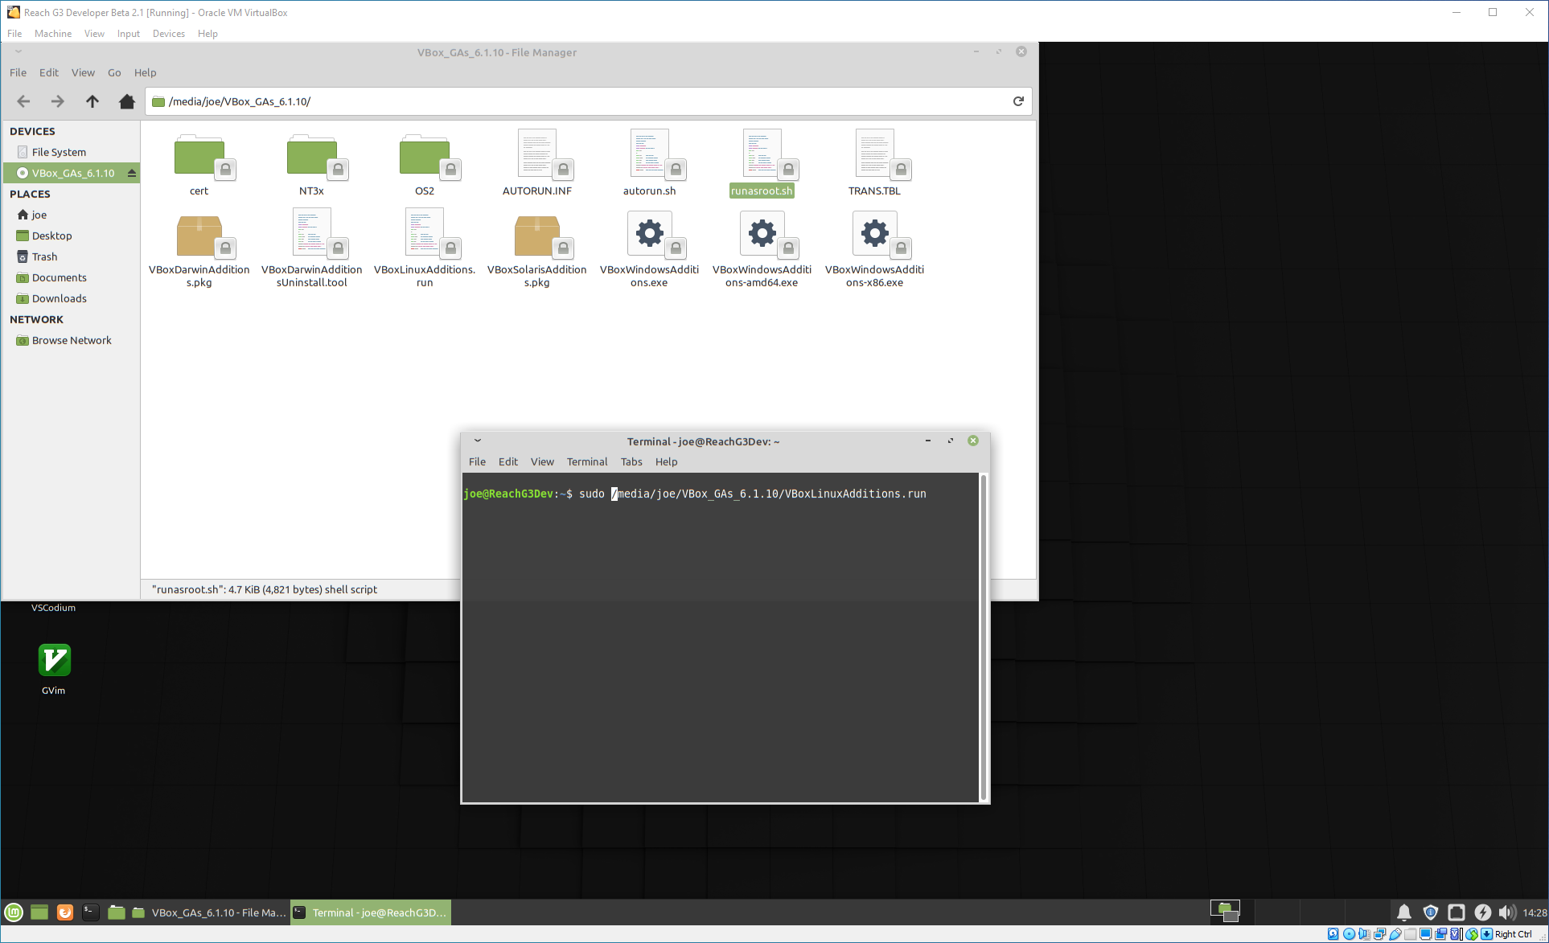Viewport: 1549px width, 943px height.
Task: Open File Manager's View menu
Action: [83, 72]
